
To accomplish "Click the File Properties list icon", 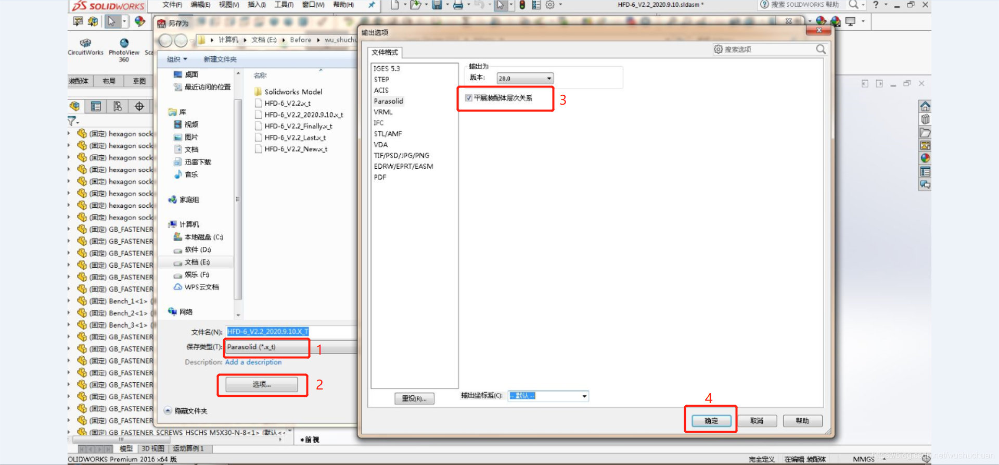I will [536, 5].
